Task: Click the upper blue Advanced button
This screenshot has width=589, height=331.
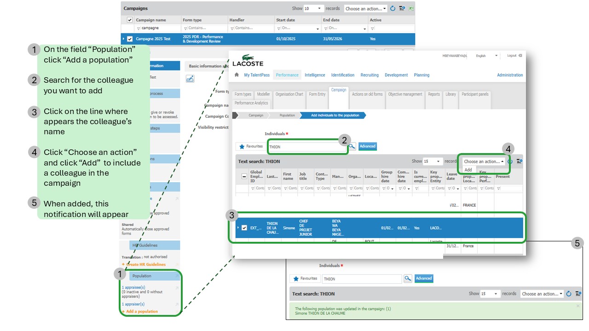Action: (x=367, y=146)
